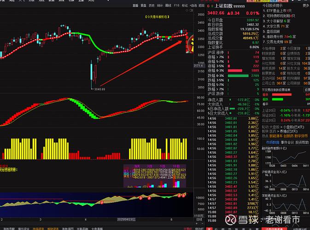Click the 数字货币 hot topic

302,136
